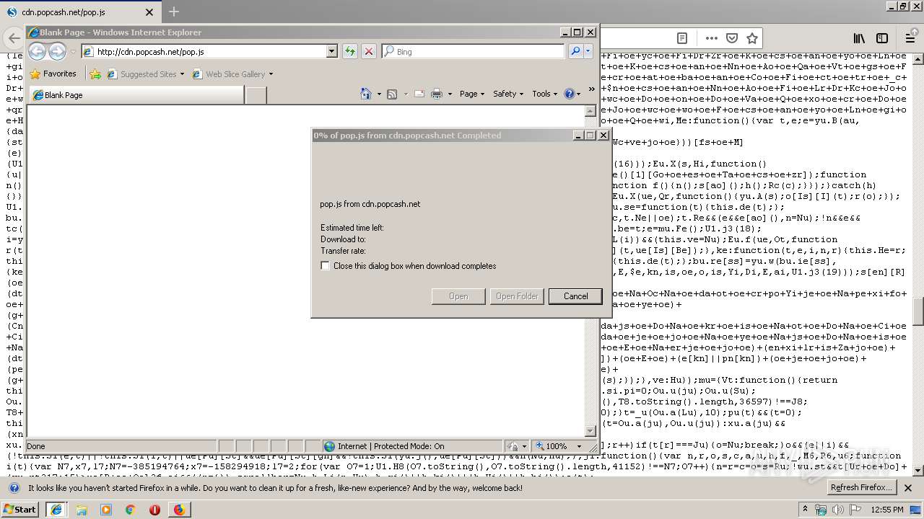Open a new Firefox tab with plus
The height and width of the screenshot is (519, 924).
click(174, 12)
